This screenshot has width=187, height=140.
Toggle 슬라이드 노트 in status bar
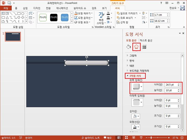click(91, 138)
